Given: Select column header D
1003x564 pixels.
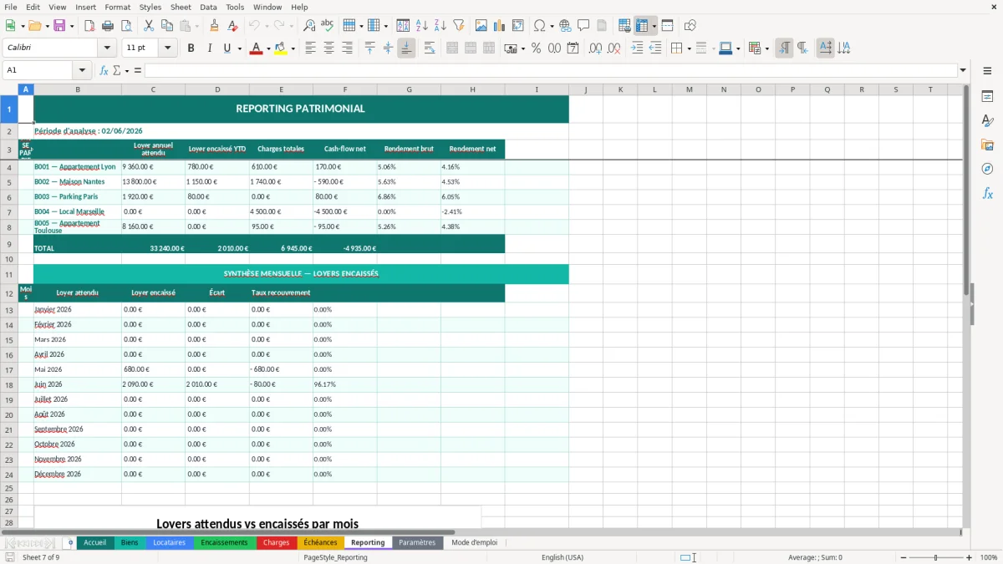Looking at the screenshot, I should point(217,89).
